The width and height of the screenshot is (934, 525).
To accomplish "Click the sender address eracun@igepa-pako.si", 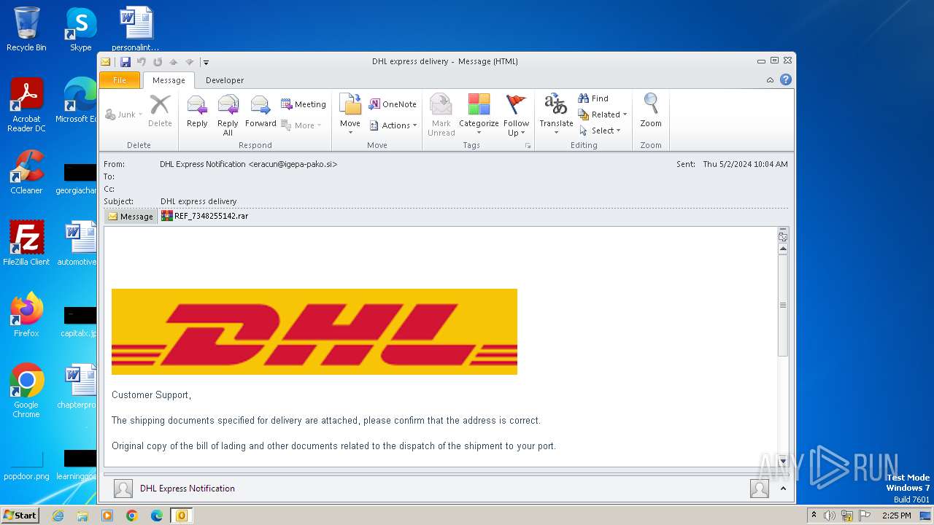I will 293,164.
